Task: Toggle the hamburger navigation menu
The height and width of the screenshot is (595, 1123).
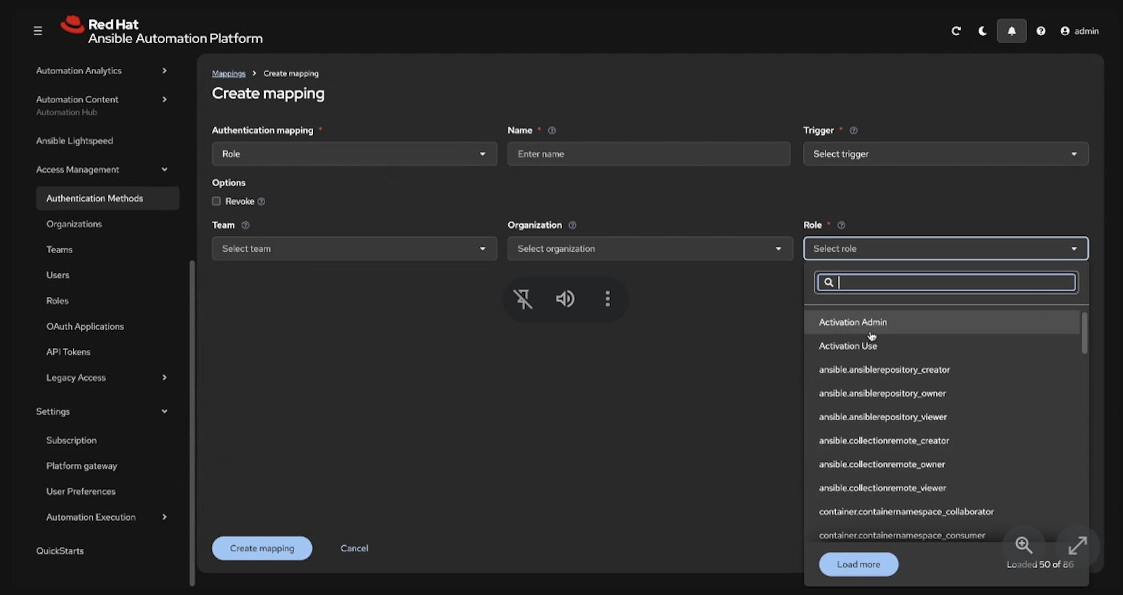Action: pyautogui.click(x=38, y=31)
